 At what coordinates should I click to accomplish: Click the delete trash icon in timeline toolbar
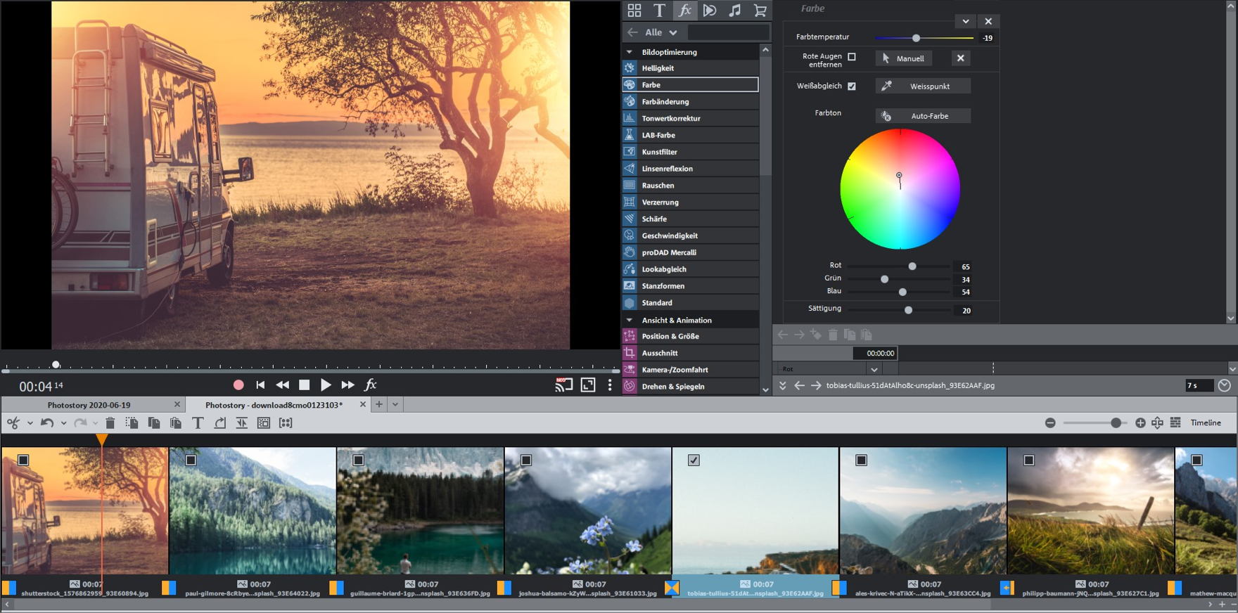point(110,422)
